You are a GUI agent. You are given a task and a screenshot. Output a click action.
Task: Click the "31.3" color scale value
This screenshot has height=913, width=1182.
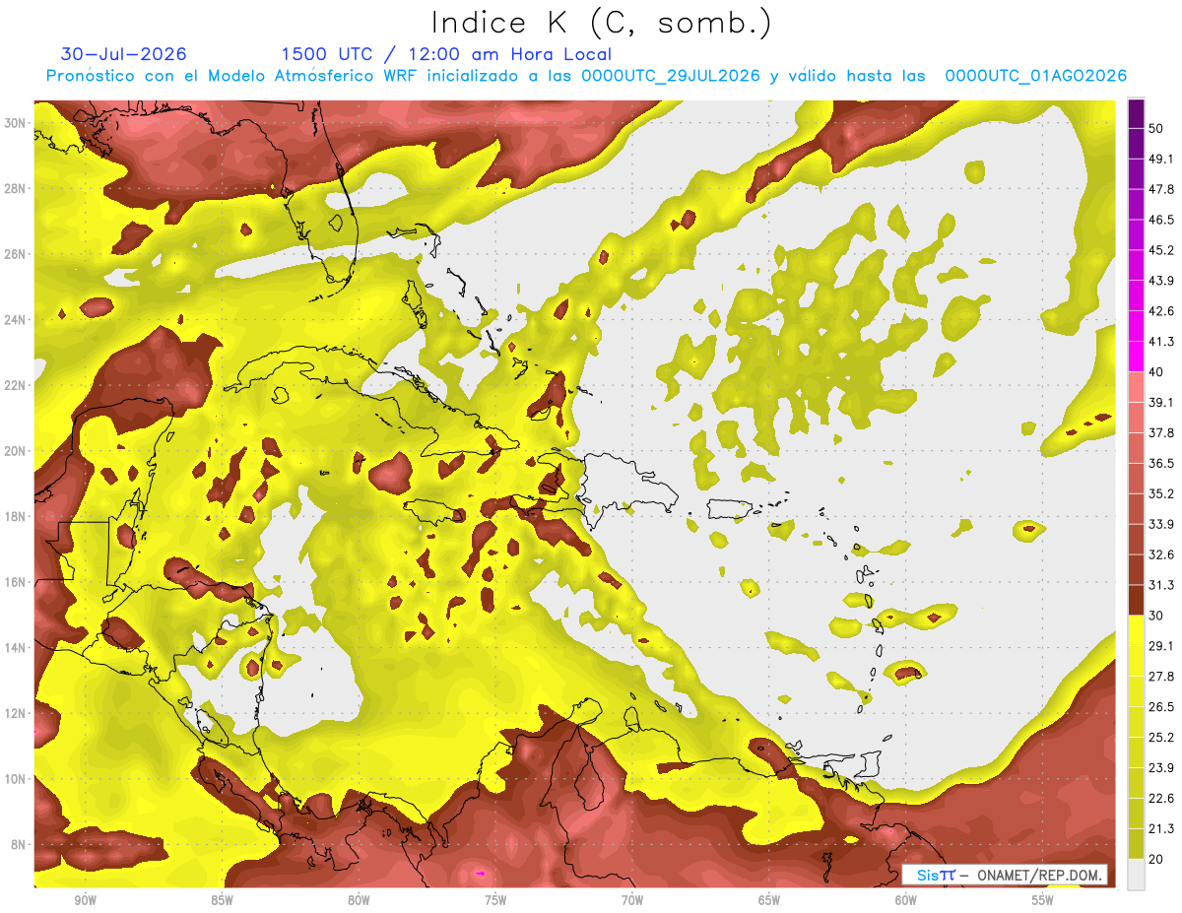click(1160, 585)
